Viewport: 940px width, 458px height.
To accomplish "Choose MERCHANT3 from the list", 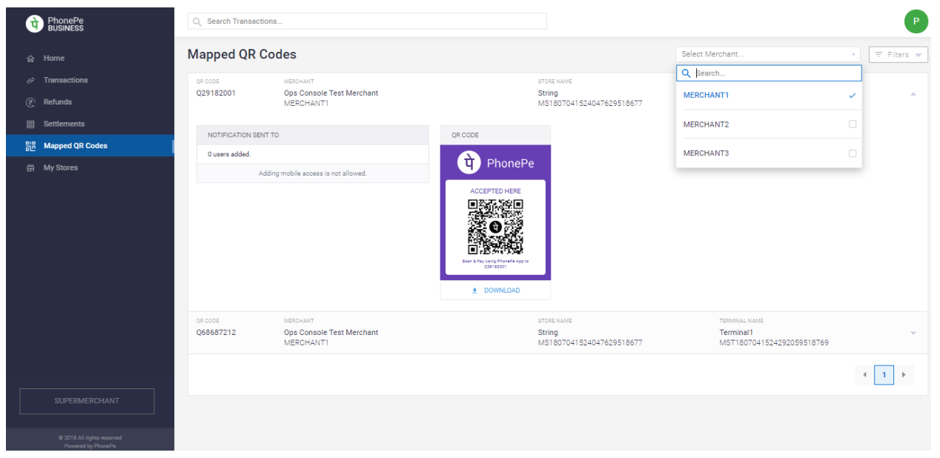I will [x=769, y=153].
